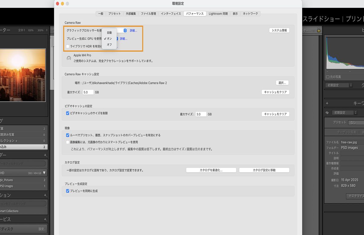Viewport: 364px width, 235px height.
Task: Open the 初期設定 preset dropdown in the right panel
Action: coord(338,85)
